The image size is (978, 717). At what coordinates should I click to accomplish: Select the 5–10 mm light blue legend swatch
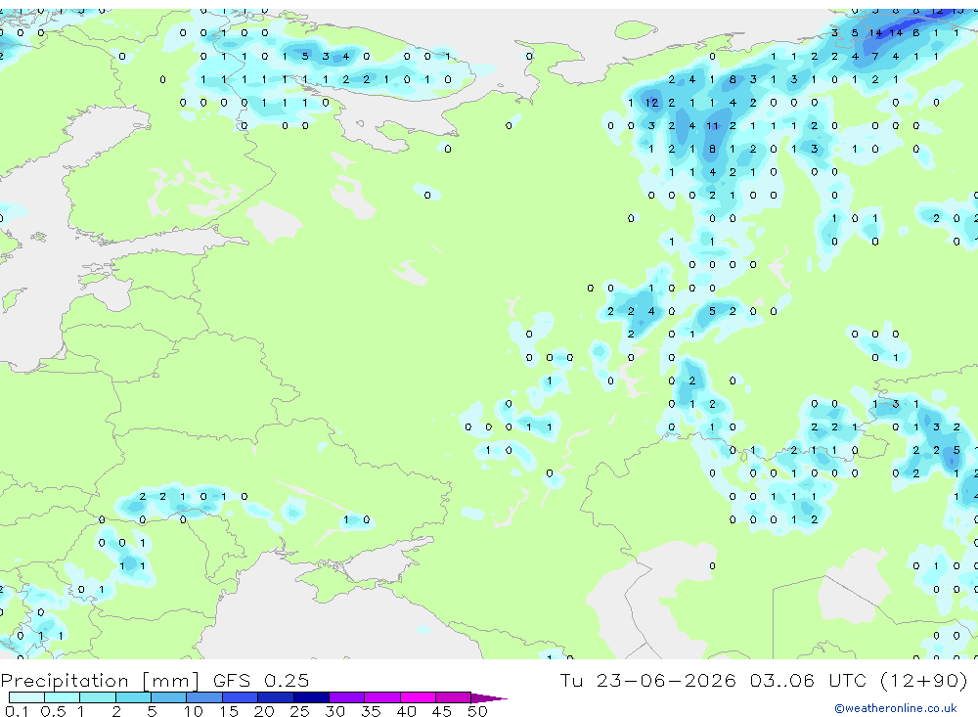(168, 697)
